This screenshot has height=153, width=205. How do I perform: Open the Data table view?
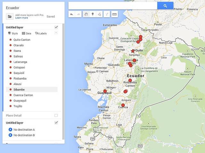[x=27, y=33]
